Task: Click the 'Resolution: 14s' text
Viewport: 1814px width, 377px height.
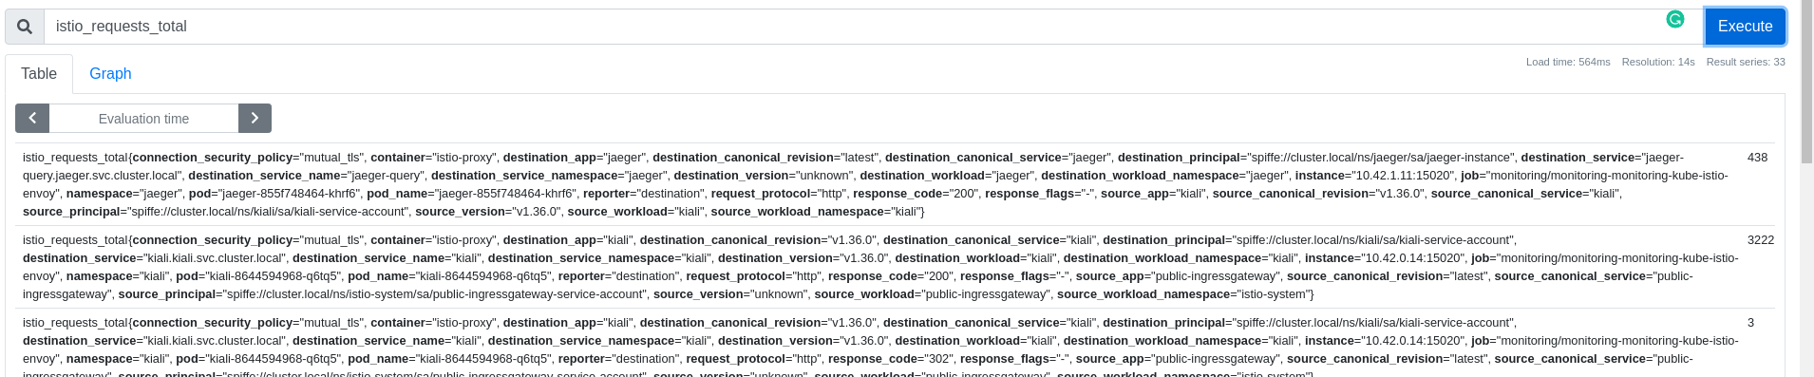Action: (x=1658, y=62)
